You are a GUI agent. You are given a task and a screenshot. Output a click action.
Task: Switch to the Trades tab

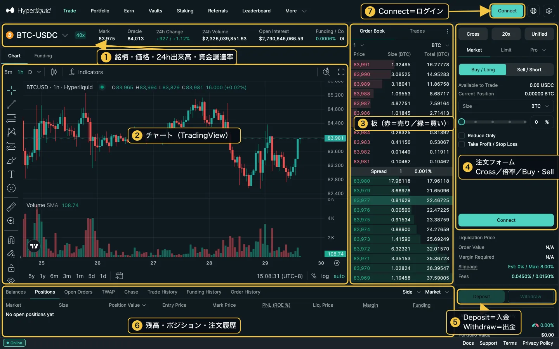click(417, 31)
